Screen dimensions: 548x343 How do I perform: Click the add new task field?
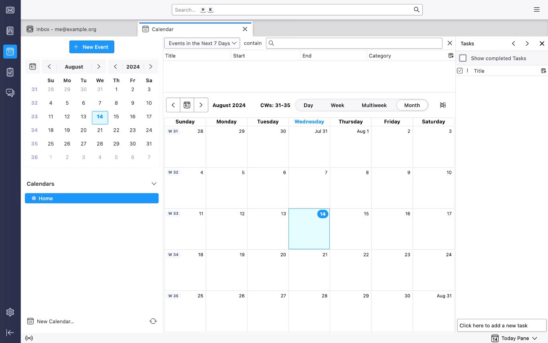click(x=501, y=325)
